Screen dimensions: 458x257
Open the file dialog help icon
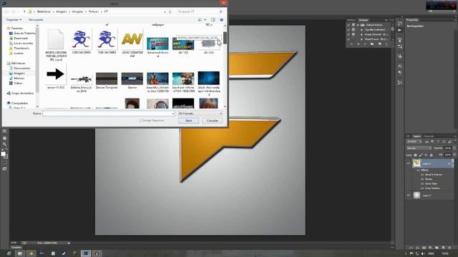point(221,19)
